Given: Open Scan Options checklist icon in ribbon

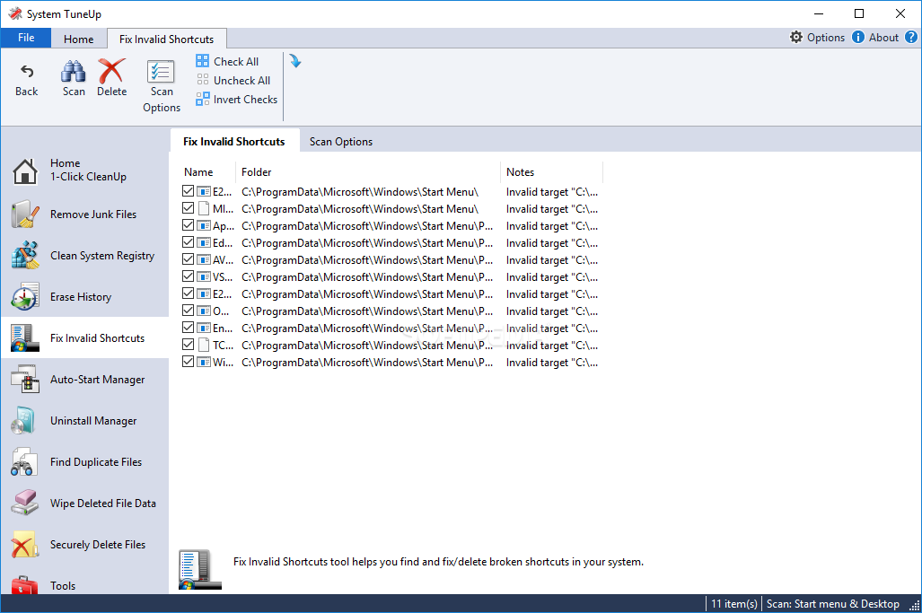Looking at the screenshot, I should 161,72.
